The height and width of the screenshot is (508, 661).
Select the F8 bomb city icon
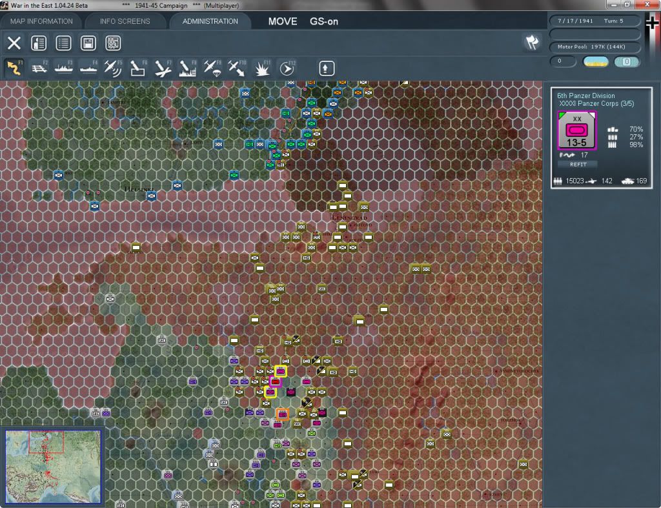coord(188,68)
